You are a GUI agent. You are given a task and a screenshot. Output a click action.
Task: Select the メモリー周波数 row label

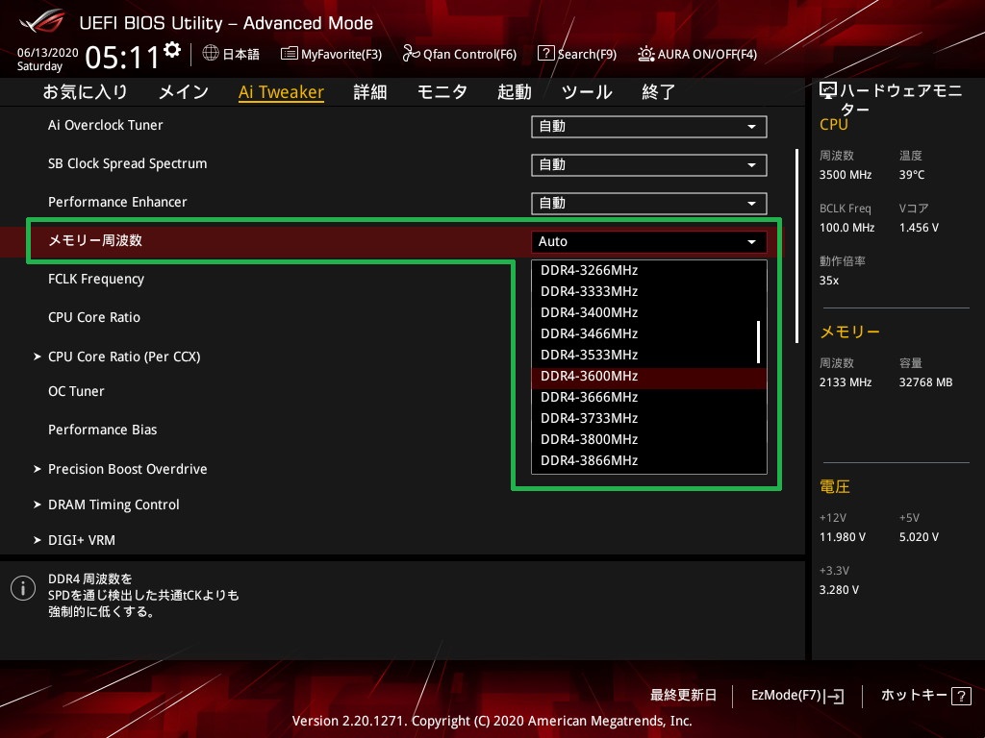pyautogui.click(x=95, y=240)
